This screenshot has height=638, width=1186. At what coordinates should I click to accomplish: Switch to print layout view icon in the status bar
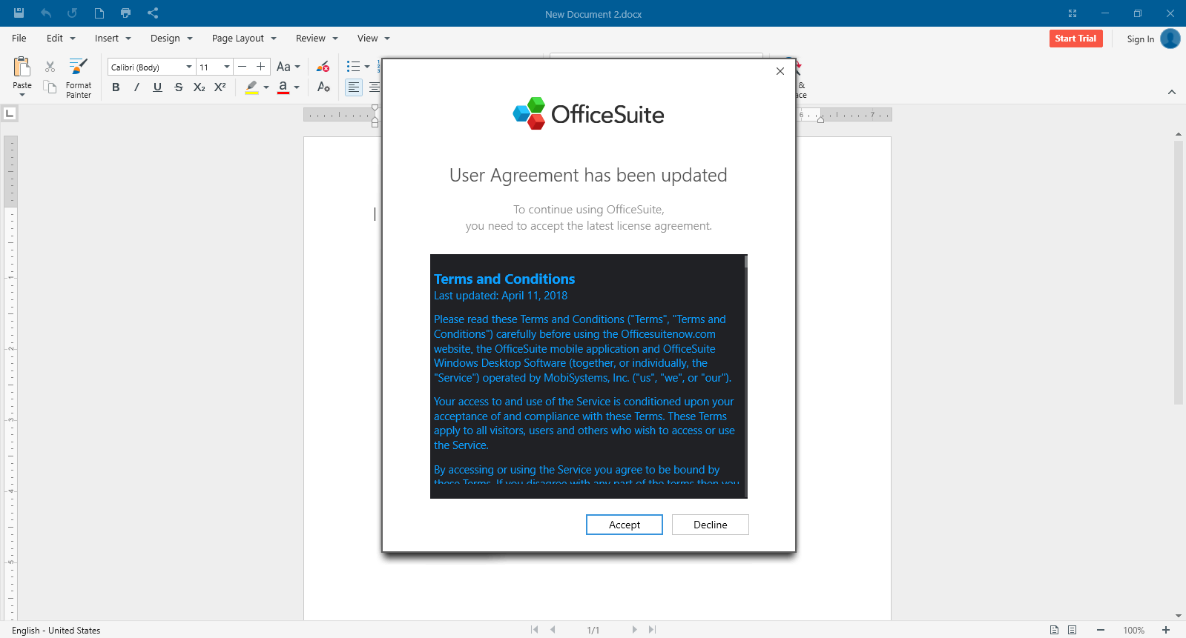(1054, 630)
